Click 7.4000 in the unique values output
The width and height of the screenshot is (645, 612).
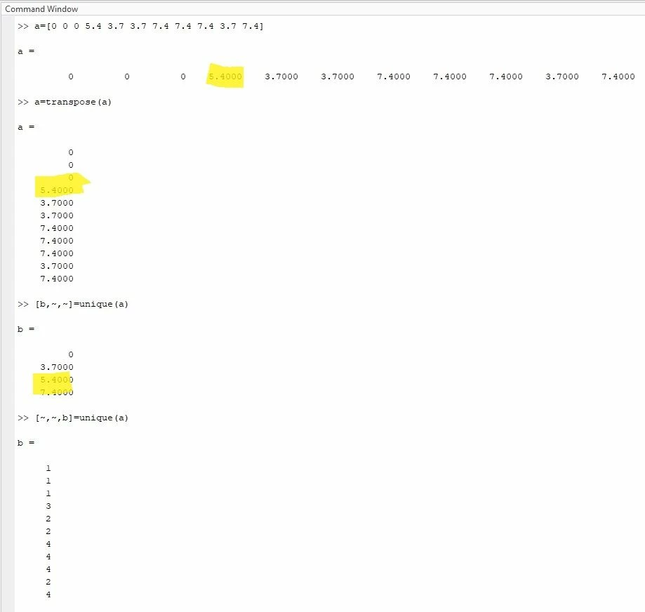pos(57,392)
